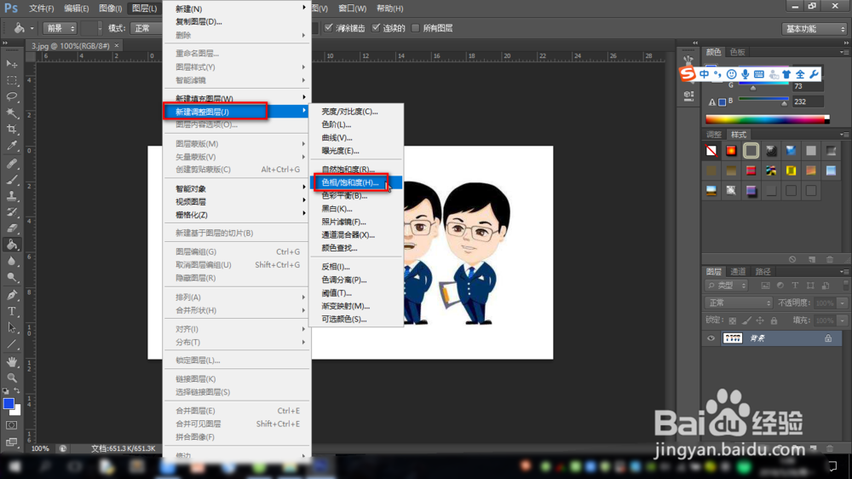The height and width of the screenshot is (479, 852).
Task: Swap foreground and background colors
Action: pyautogui.click(x=17, y=391)
